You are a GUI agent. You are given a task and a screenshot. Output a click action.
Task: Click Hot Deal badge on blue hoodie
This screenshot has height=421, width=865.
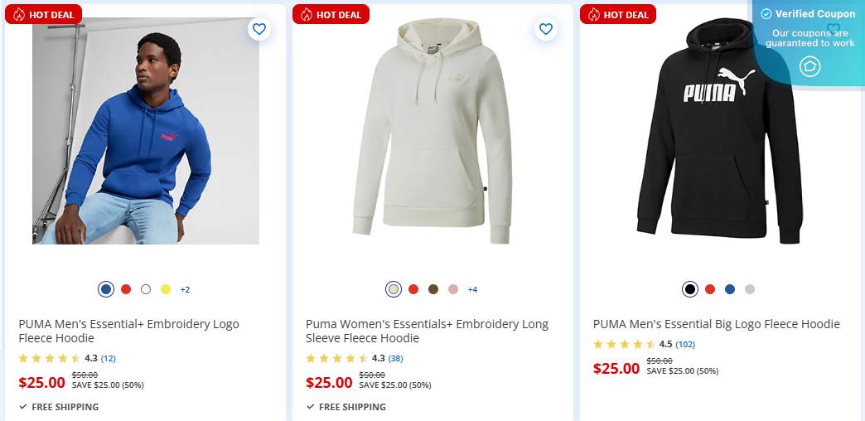tap(43, 15)
